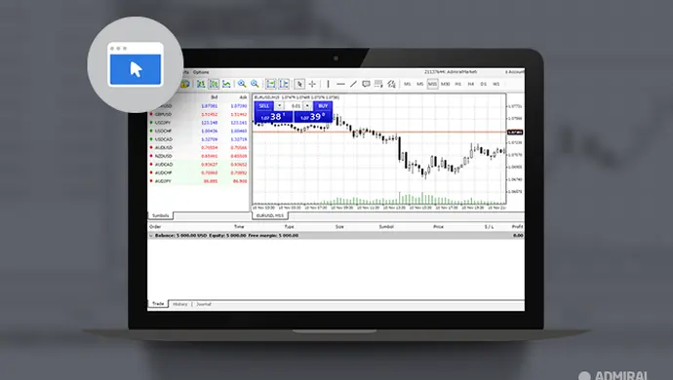Click the S / L column header
Screen dimensions: 673x380
489,226
